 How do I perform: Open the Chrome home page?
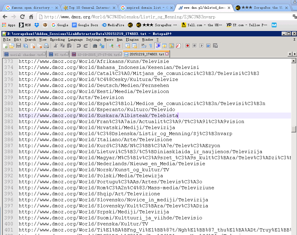(x=31, y=17)
